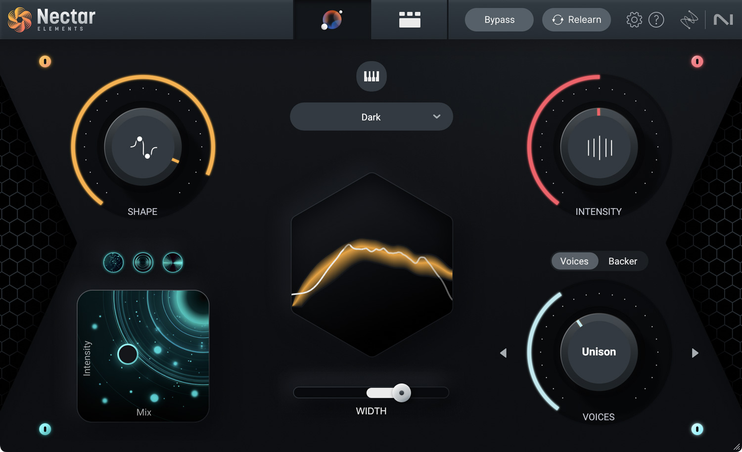Click the Width slider handle
Viewport: 742px width, 452px height.
[x=402, y=393]
